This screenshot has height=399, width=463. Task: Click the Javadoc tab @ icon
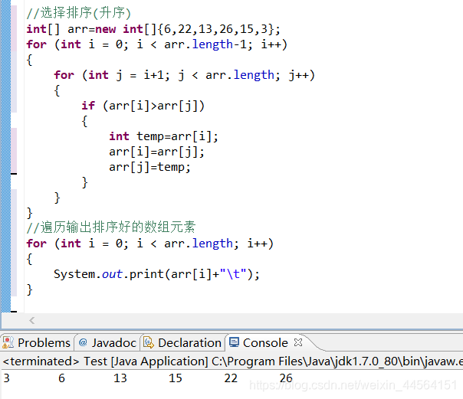[x=83, y=342]
